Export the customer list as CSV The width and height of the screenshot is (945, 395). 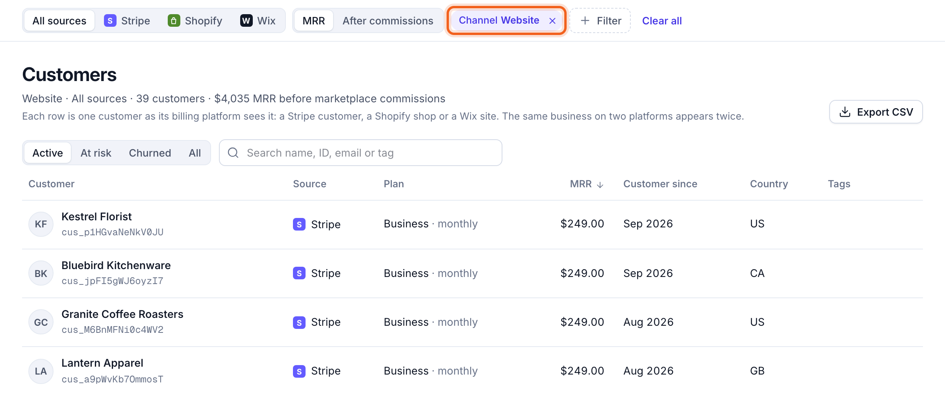click(876, 112)
